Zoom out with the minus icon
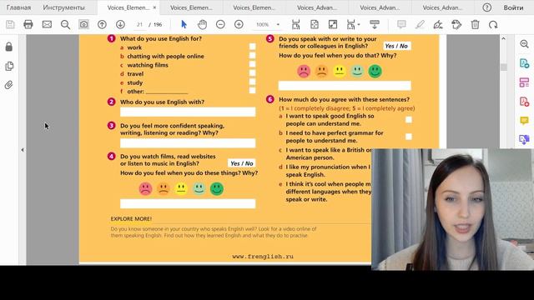This screenshot has height=300, width=534. [220, 24]
